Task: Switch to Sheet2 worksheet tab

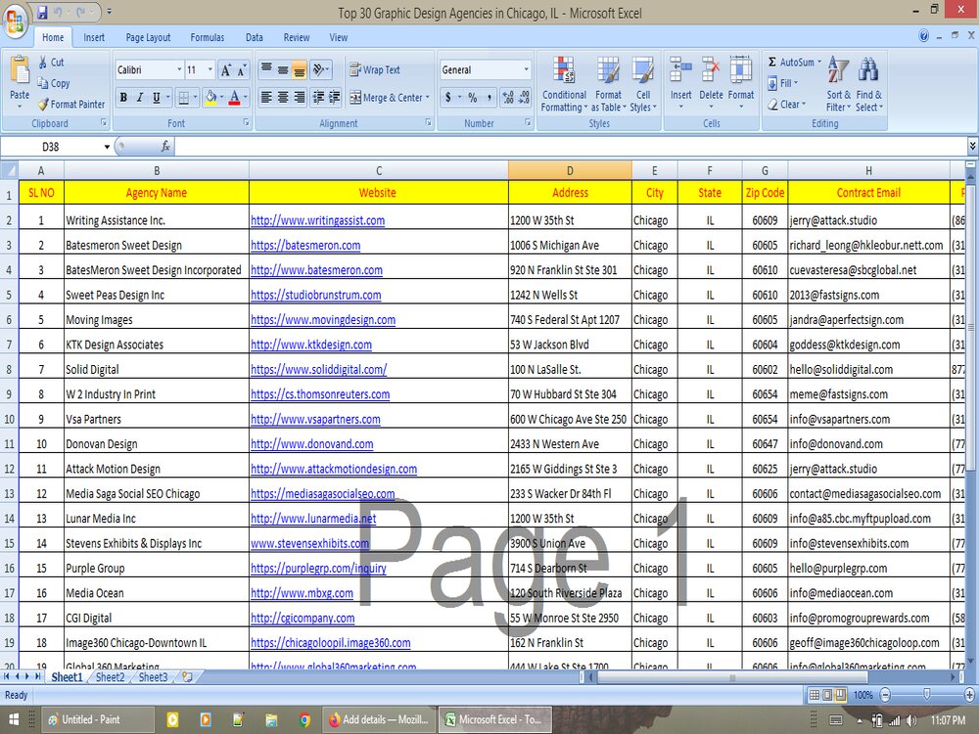Action: 110,677
